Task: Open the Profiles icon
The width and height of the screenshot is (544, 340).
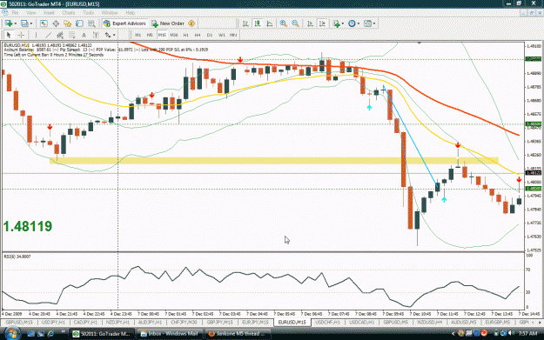Action: coord(24,23)
